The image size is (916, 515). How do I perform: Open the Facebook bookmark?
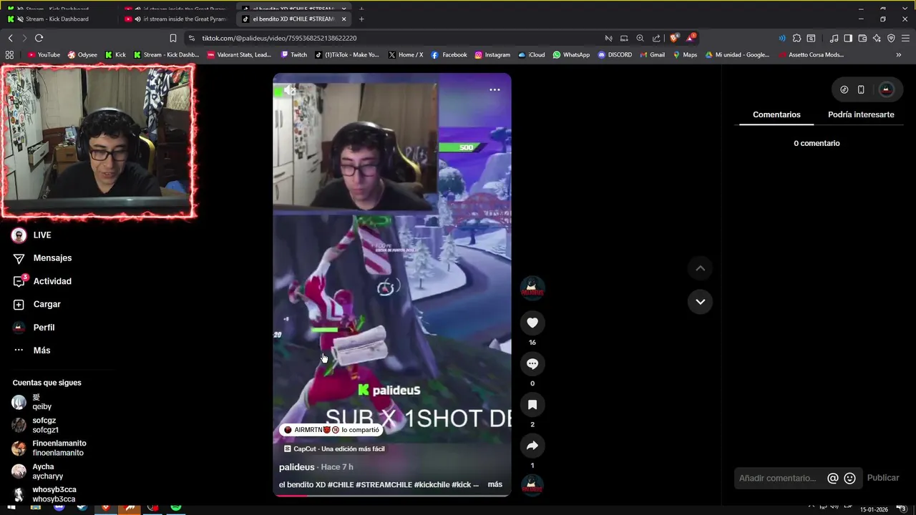pos(449,54)
